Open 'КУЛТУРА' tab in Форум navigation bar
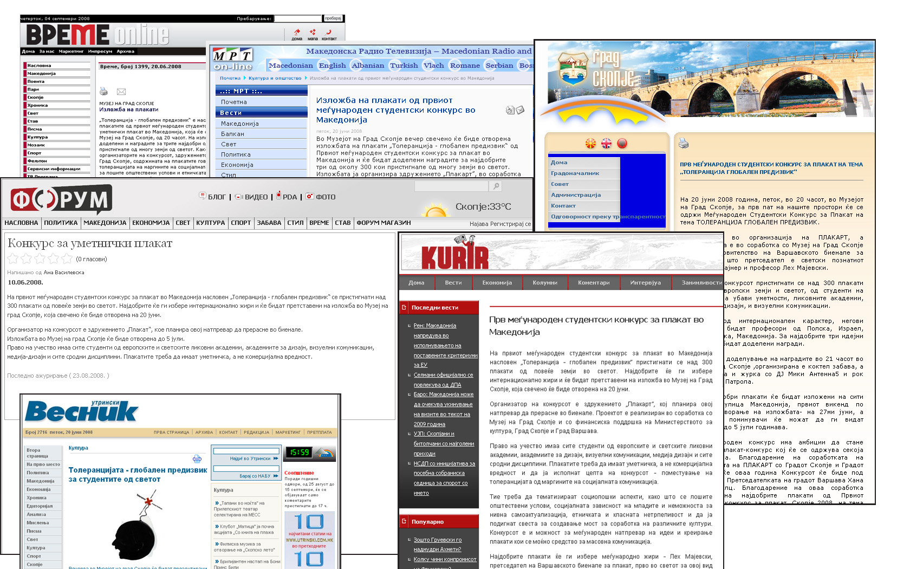Screen dimensions: 910x569 [210, 223]
